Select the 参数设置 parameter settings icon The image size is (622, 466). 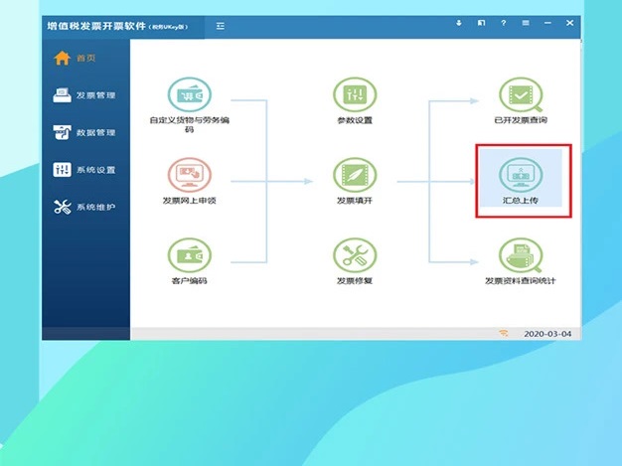click(x=355, y=95)
